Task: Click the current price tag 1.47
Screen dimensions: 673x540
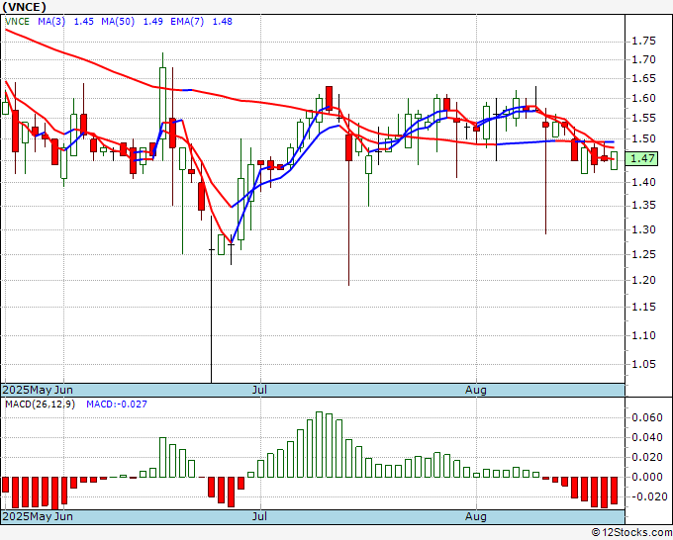Action: (x=641, y=158)
